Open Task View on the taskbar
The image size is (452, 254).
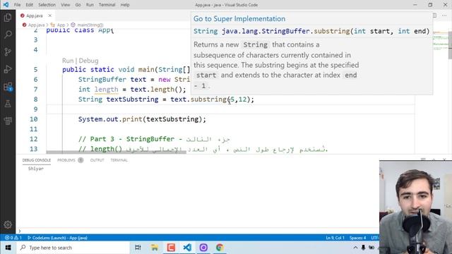point(138,248)
